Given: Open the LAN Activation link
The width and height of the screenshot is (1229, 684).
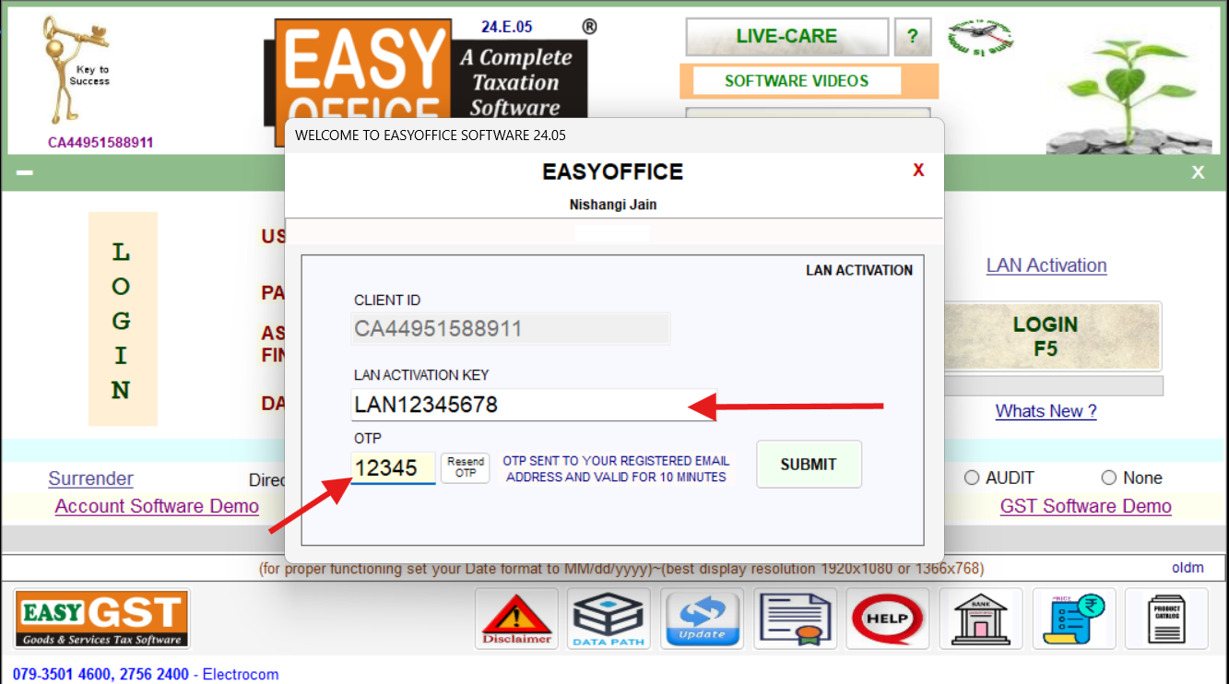Looking at the screenshot, I should pyautogui.click(x=1046, y=265).
